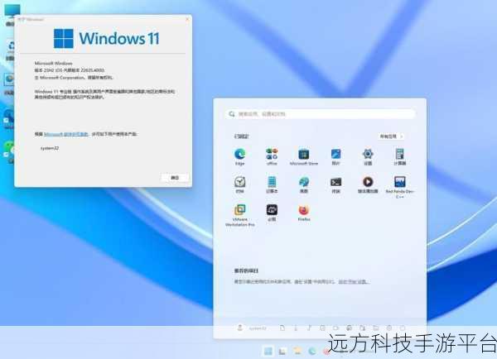Click the Power icon in Start footer
497x359 pixels.
pos(403,328)
